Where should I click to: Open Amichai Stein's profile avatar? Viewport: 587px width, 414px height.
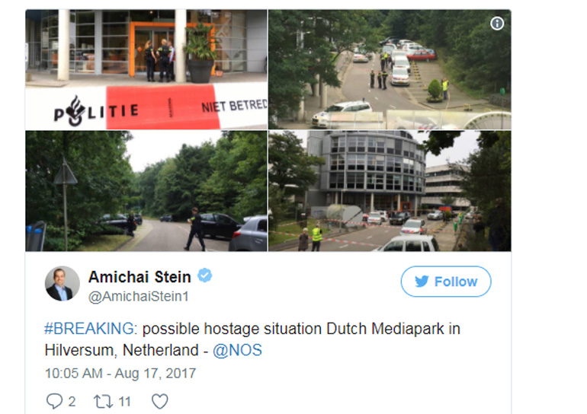pyautogui.click(x=63, y=284)
